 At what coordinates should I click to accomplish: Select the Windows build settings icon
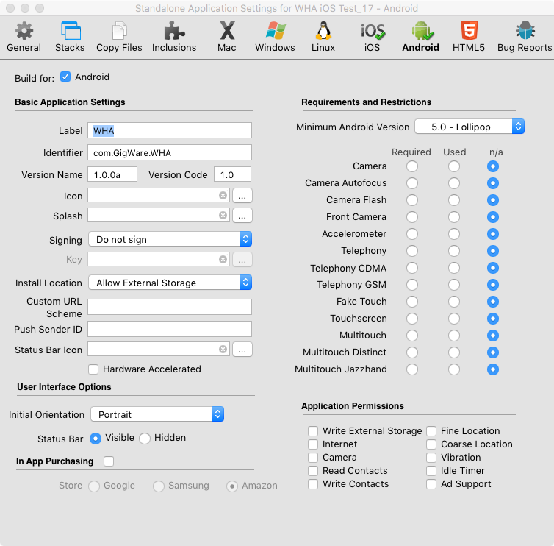pos(276,37)
